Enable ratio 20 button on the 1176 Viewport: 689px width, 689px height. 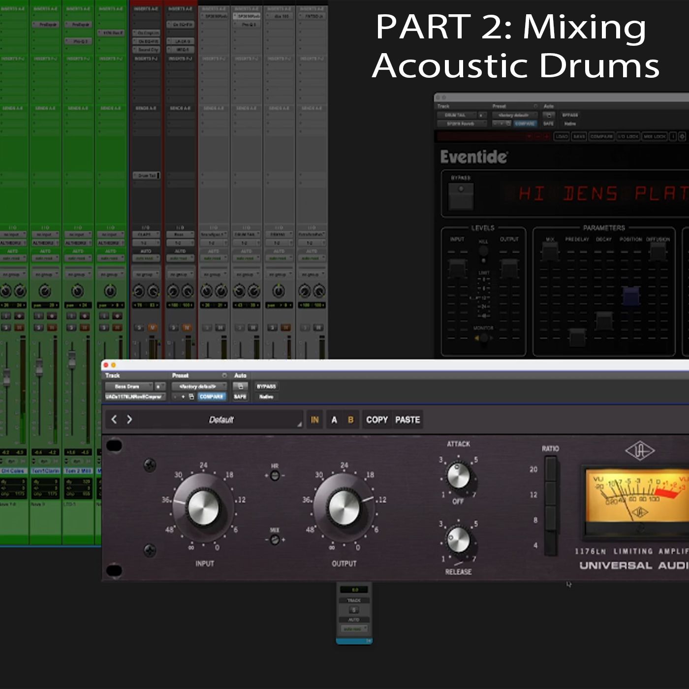click(x=551, y=469)
